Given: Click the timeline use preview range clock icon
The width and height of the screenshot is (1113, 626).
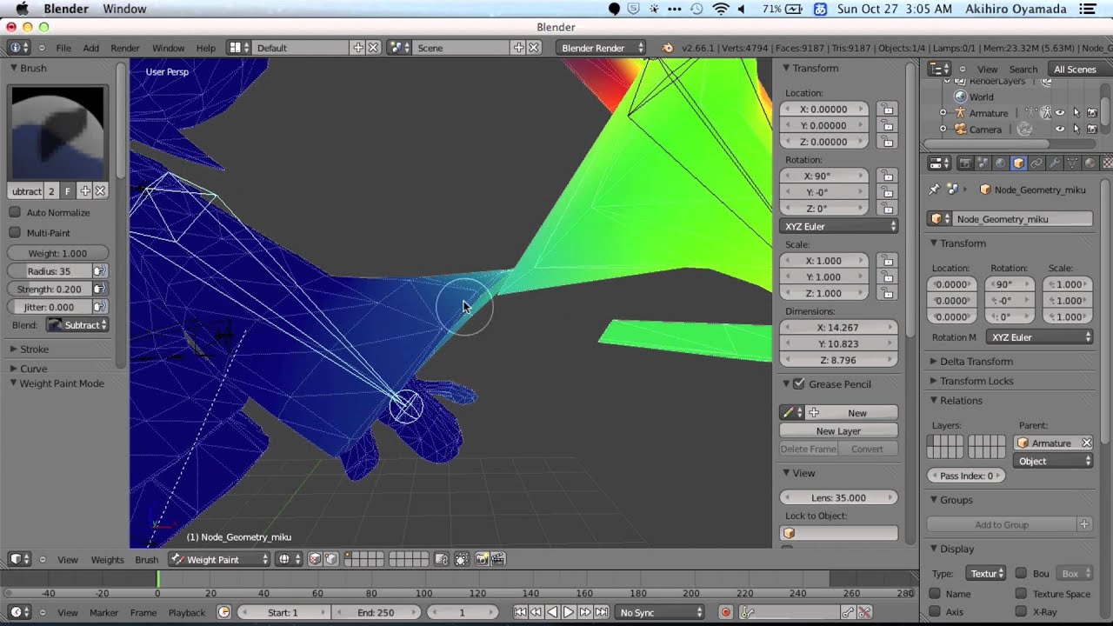Looking at the screenshot, I should (x=223, y=612).
